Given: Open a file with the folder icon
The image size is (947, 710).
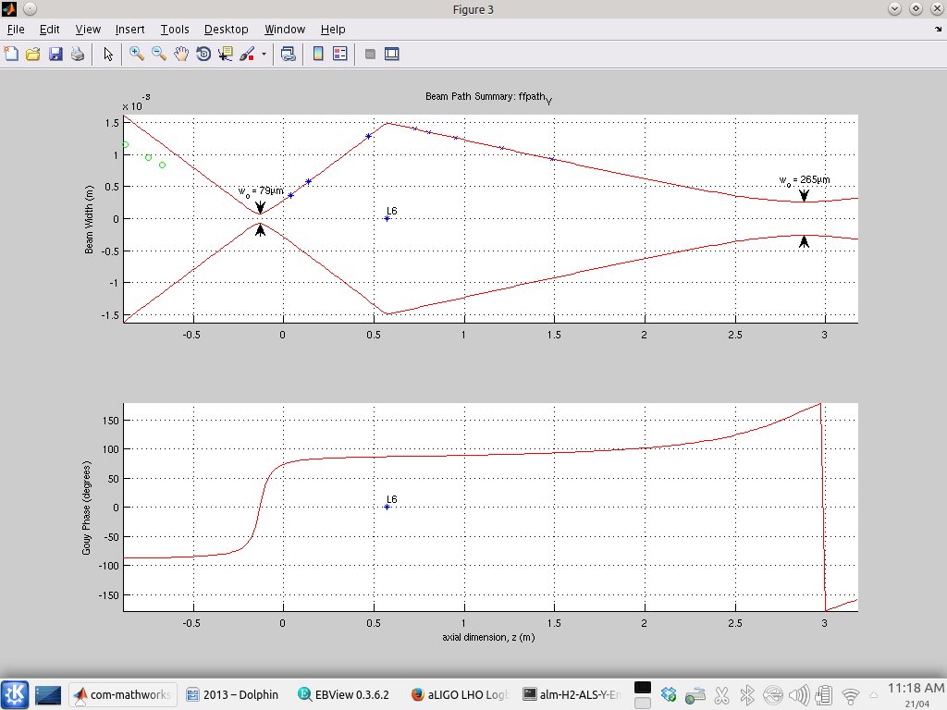Looking at the screenshot, I should coord(33,54).
